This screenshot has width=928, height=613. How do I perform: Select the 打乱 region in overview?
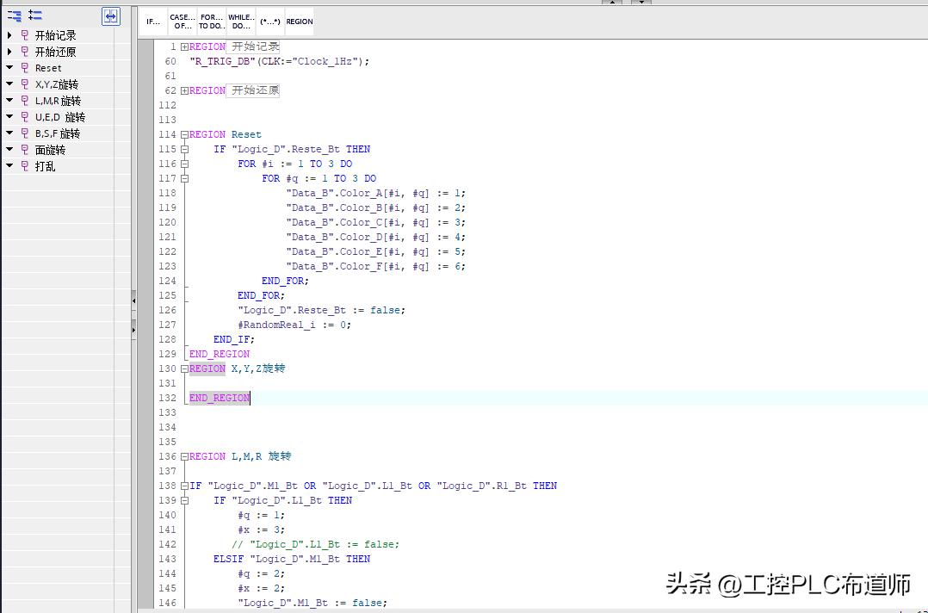coord(45,166)
